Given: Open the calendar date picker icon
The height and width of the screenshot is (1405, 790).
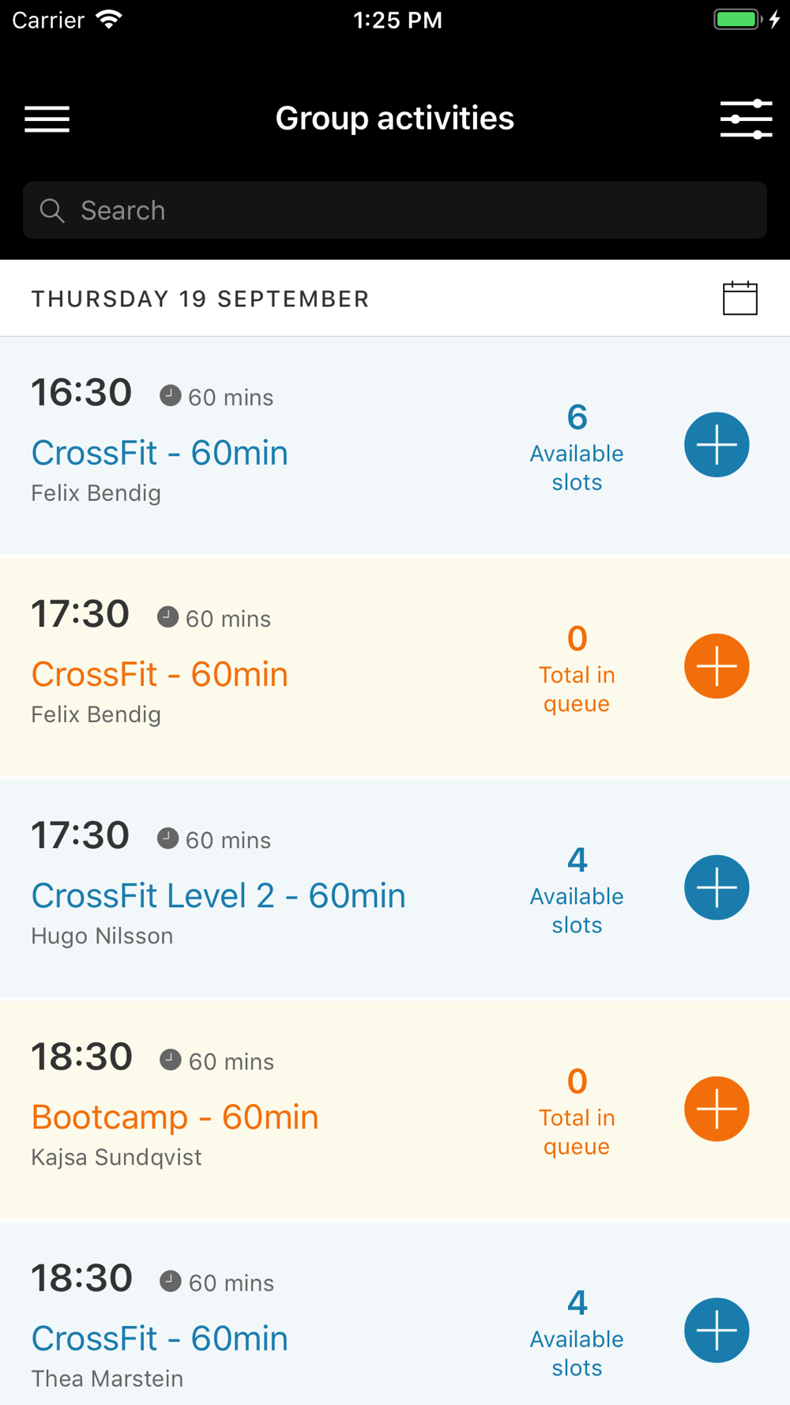Looking at the screenshot, I should tap(739, 299).
